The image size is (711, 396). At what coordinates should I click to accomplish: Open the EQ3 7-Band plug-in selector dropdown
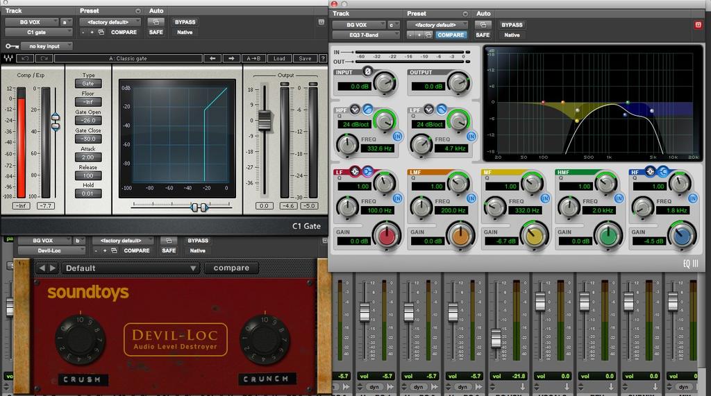pos(366,35)
